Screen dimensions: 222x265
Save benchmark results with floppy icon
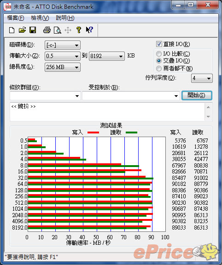click(33, 30)
